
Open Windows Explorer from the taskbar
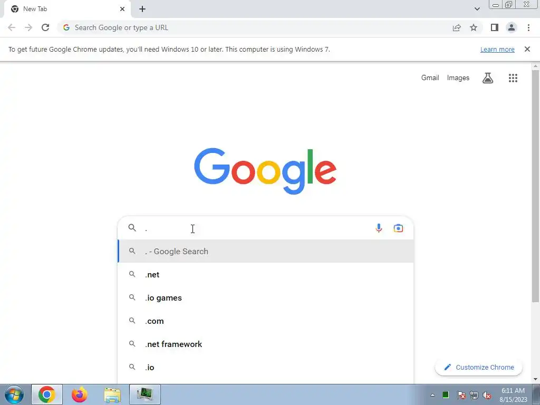click(x=112, y=394)
